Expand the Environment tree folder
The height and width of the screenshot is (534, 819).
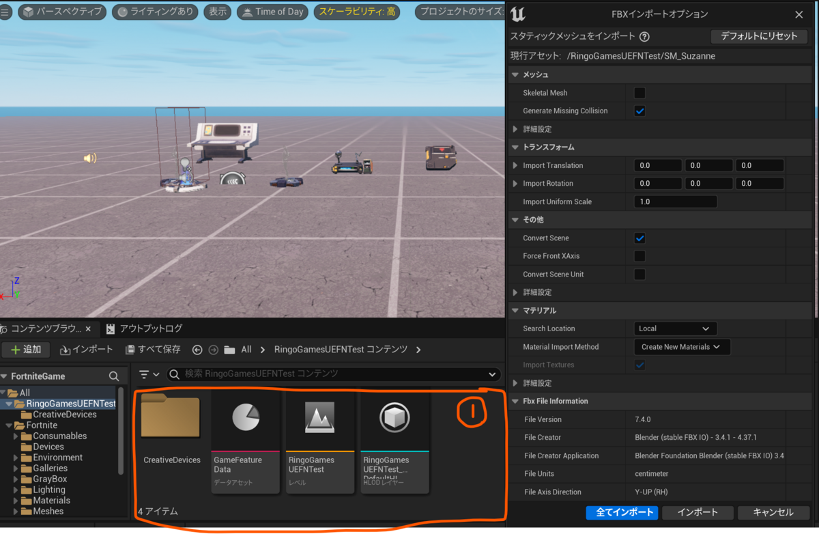click(16, 458)
